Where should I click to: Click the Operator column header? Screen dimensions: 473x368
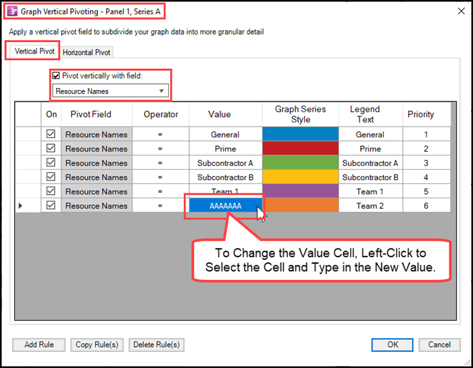tap(161, 114)
